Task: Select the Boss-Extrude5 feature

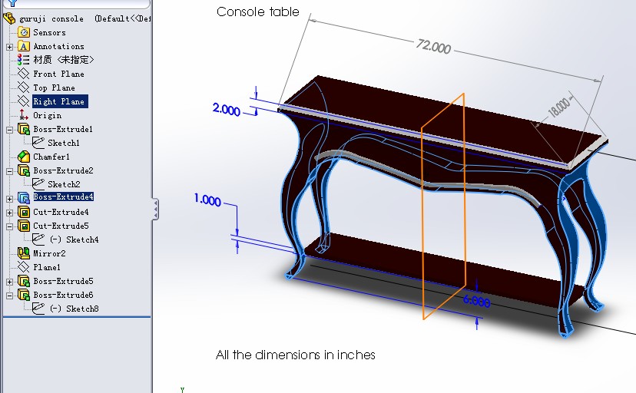Action: tap(63, 281)
